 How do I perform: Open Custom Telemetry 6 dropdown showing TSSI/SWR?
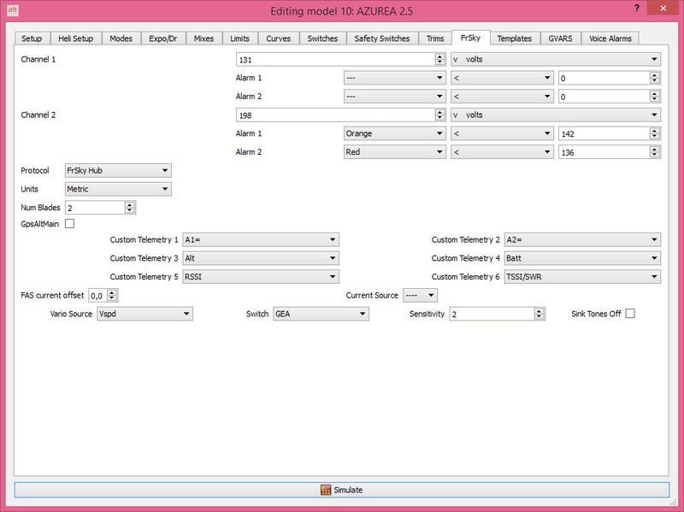click(x=582, y=277)
